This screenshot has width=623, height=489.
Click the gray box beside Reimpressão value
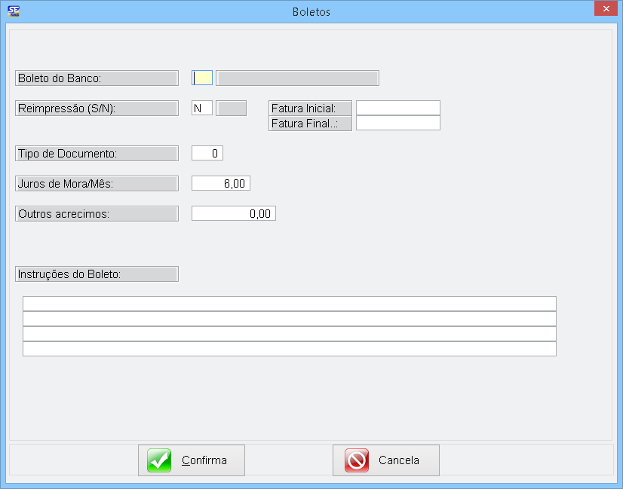click(x=231, y=108)
